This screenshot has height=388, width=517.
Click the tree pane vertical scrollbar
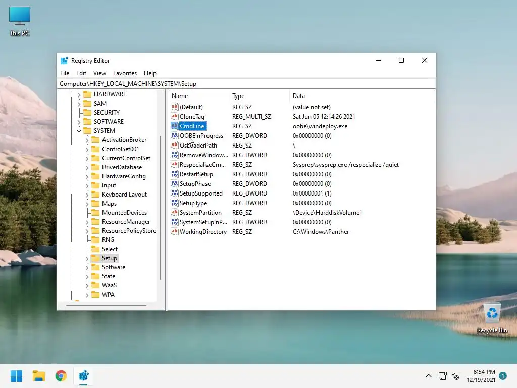(161, 208)
